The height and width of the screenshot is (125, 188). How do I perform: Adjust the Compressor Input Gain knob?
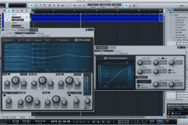140,63
